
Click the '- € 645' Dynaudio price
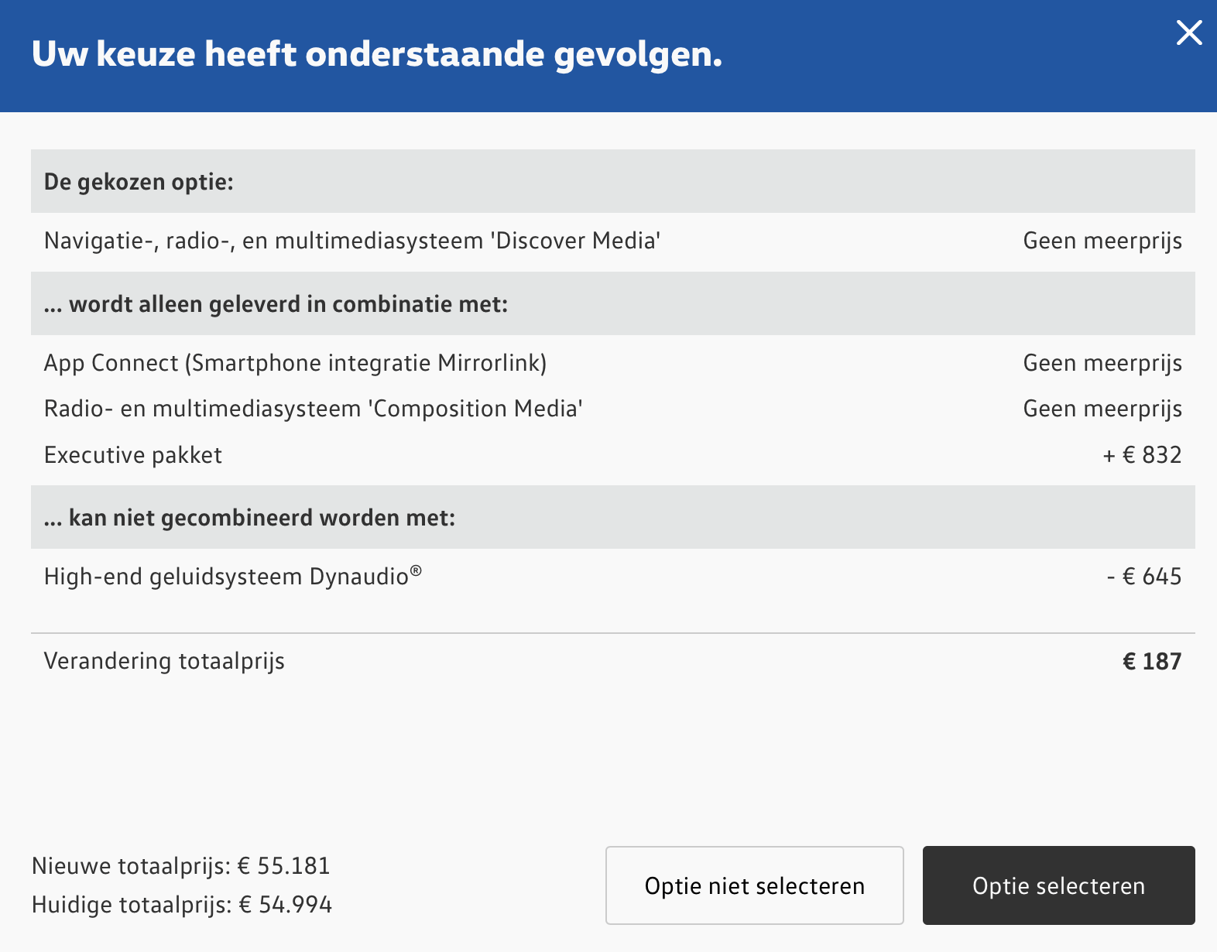click(1143, 577)
